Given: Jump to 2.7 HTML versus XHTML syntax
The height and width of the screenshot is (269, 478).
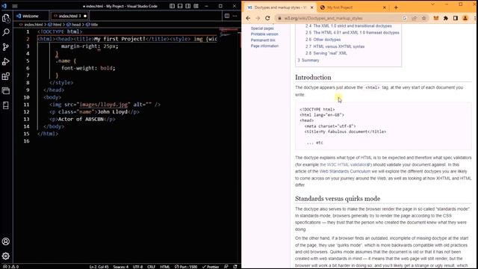Looking at the screenshot, I should (335, 46).
